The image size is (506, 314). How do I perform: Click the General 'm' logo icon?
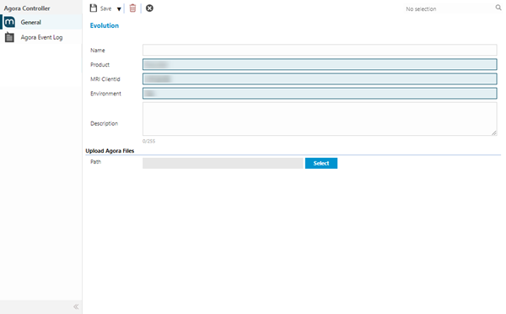pyautogui.click(x=9, y=22)
